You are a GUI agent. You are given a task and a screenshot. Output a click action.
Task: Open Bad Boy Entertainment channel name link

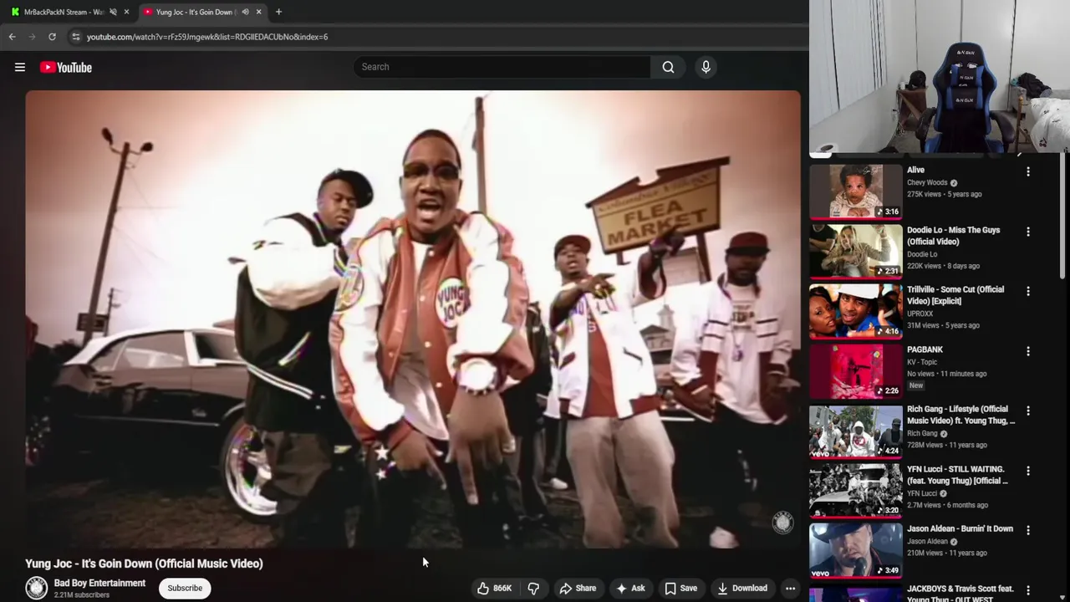[x=99, y=583]
